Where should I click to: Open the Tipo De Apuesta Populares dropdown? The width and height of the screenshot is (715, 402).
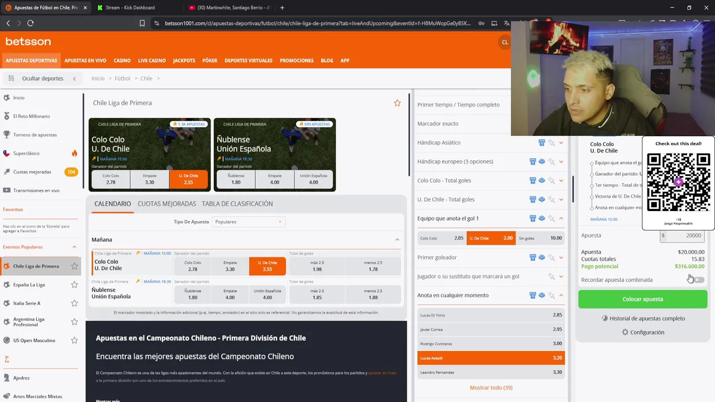[249, 222]
